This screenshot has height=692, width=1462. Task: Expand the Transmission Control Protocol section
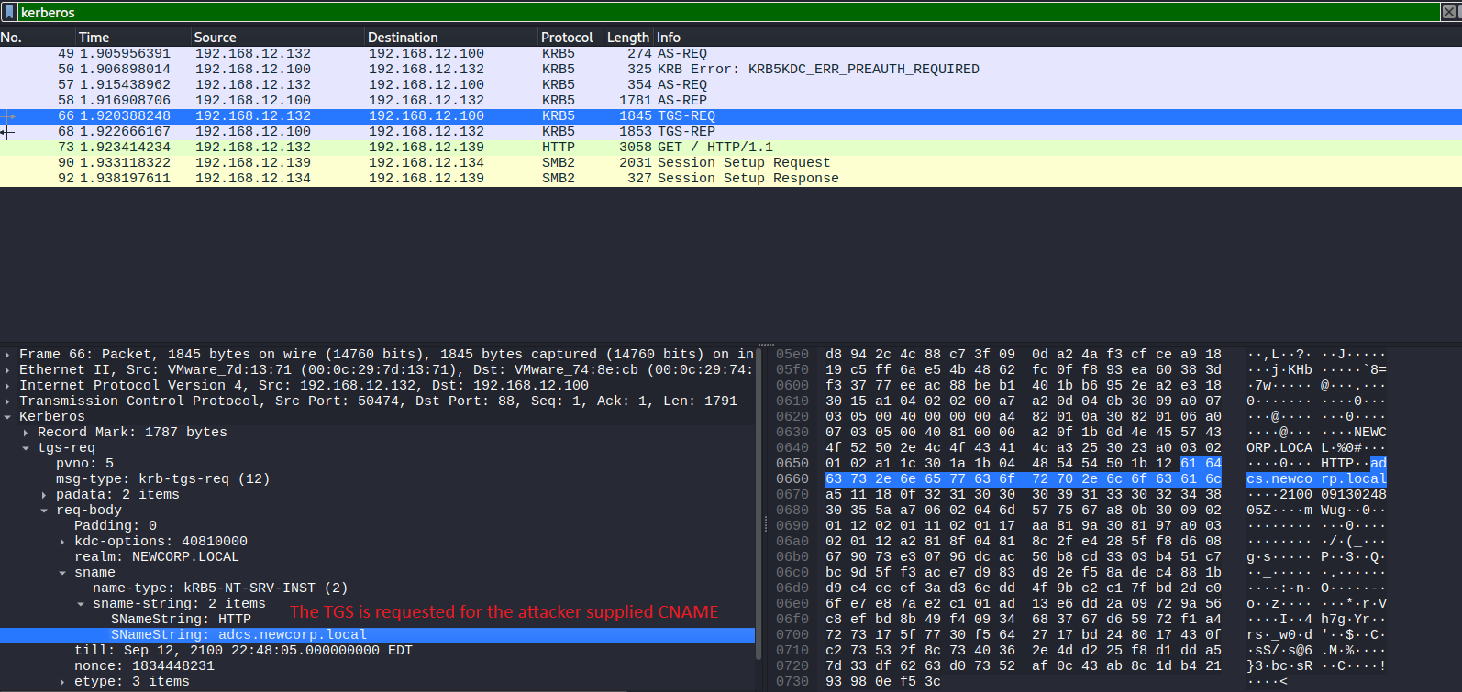[7, 401]
